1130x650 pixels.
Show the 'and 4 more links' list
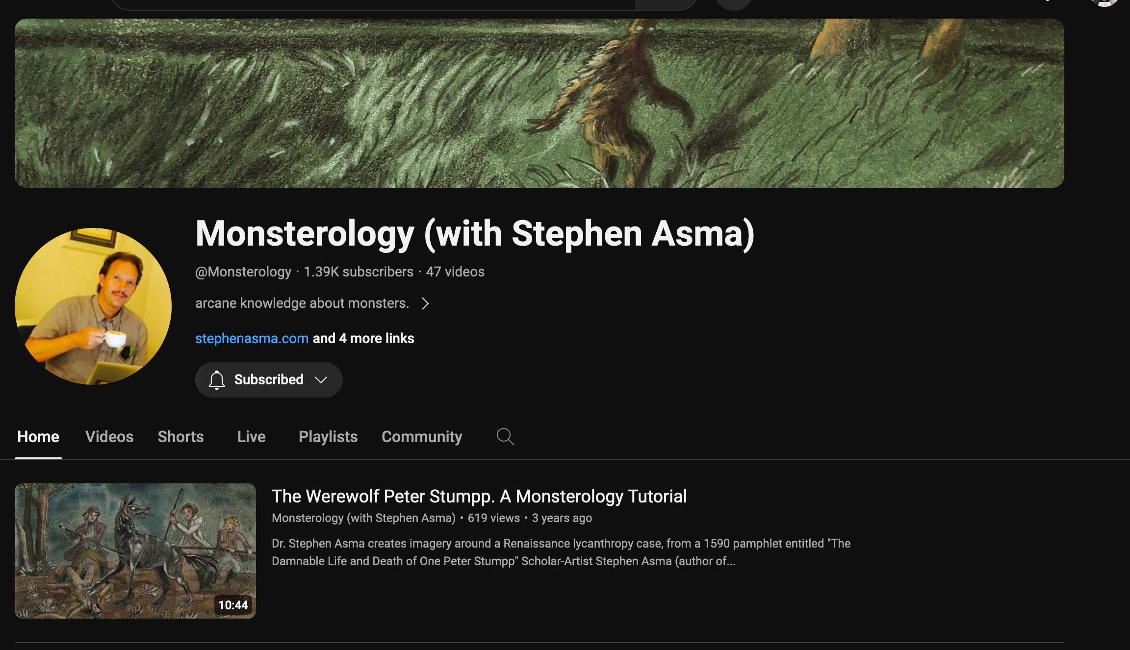tap(363, 338)
